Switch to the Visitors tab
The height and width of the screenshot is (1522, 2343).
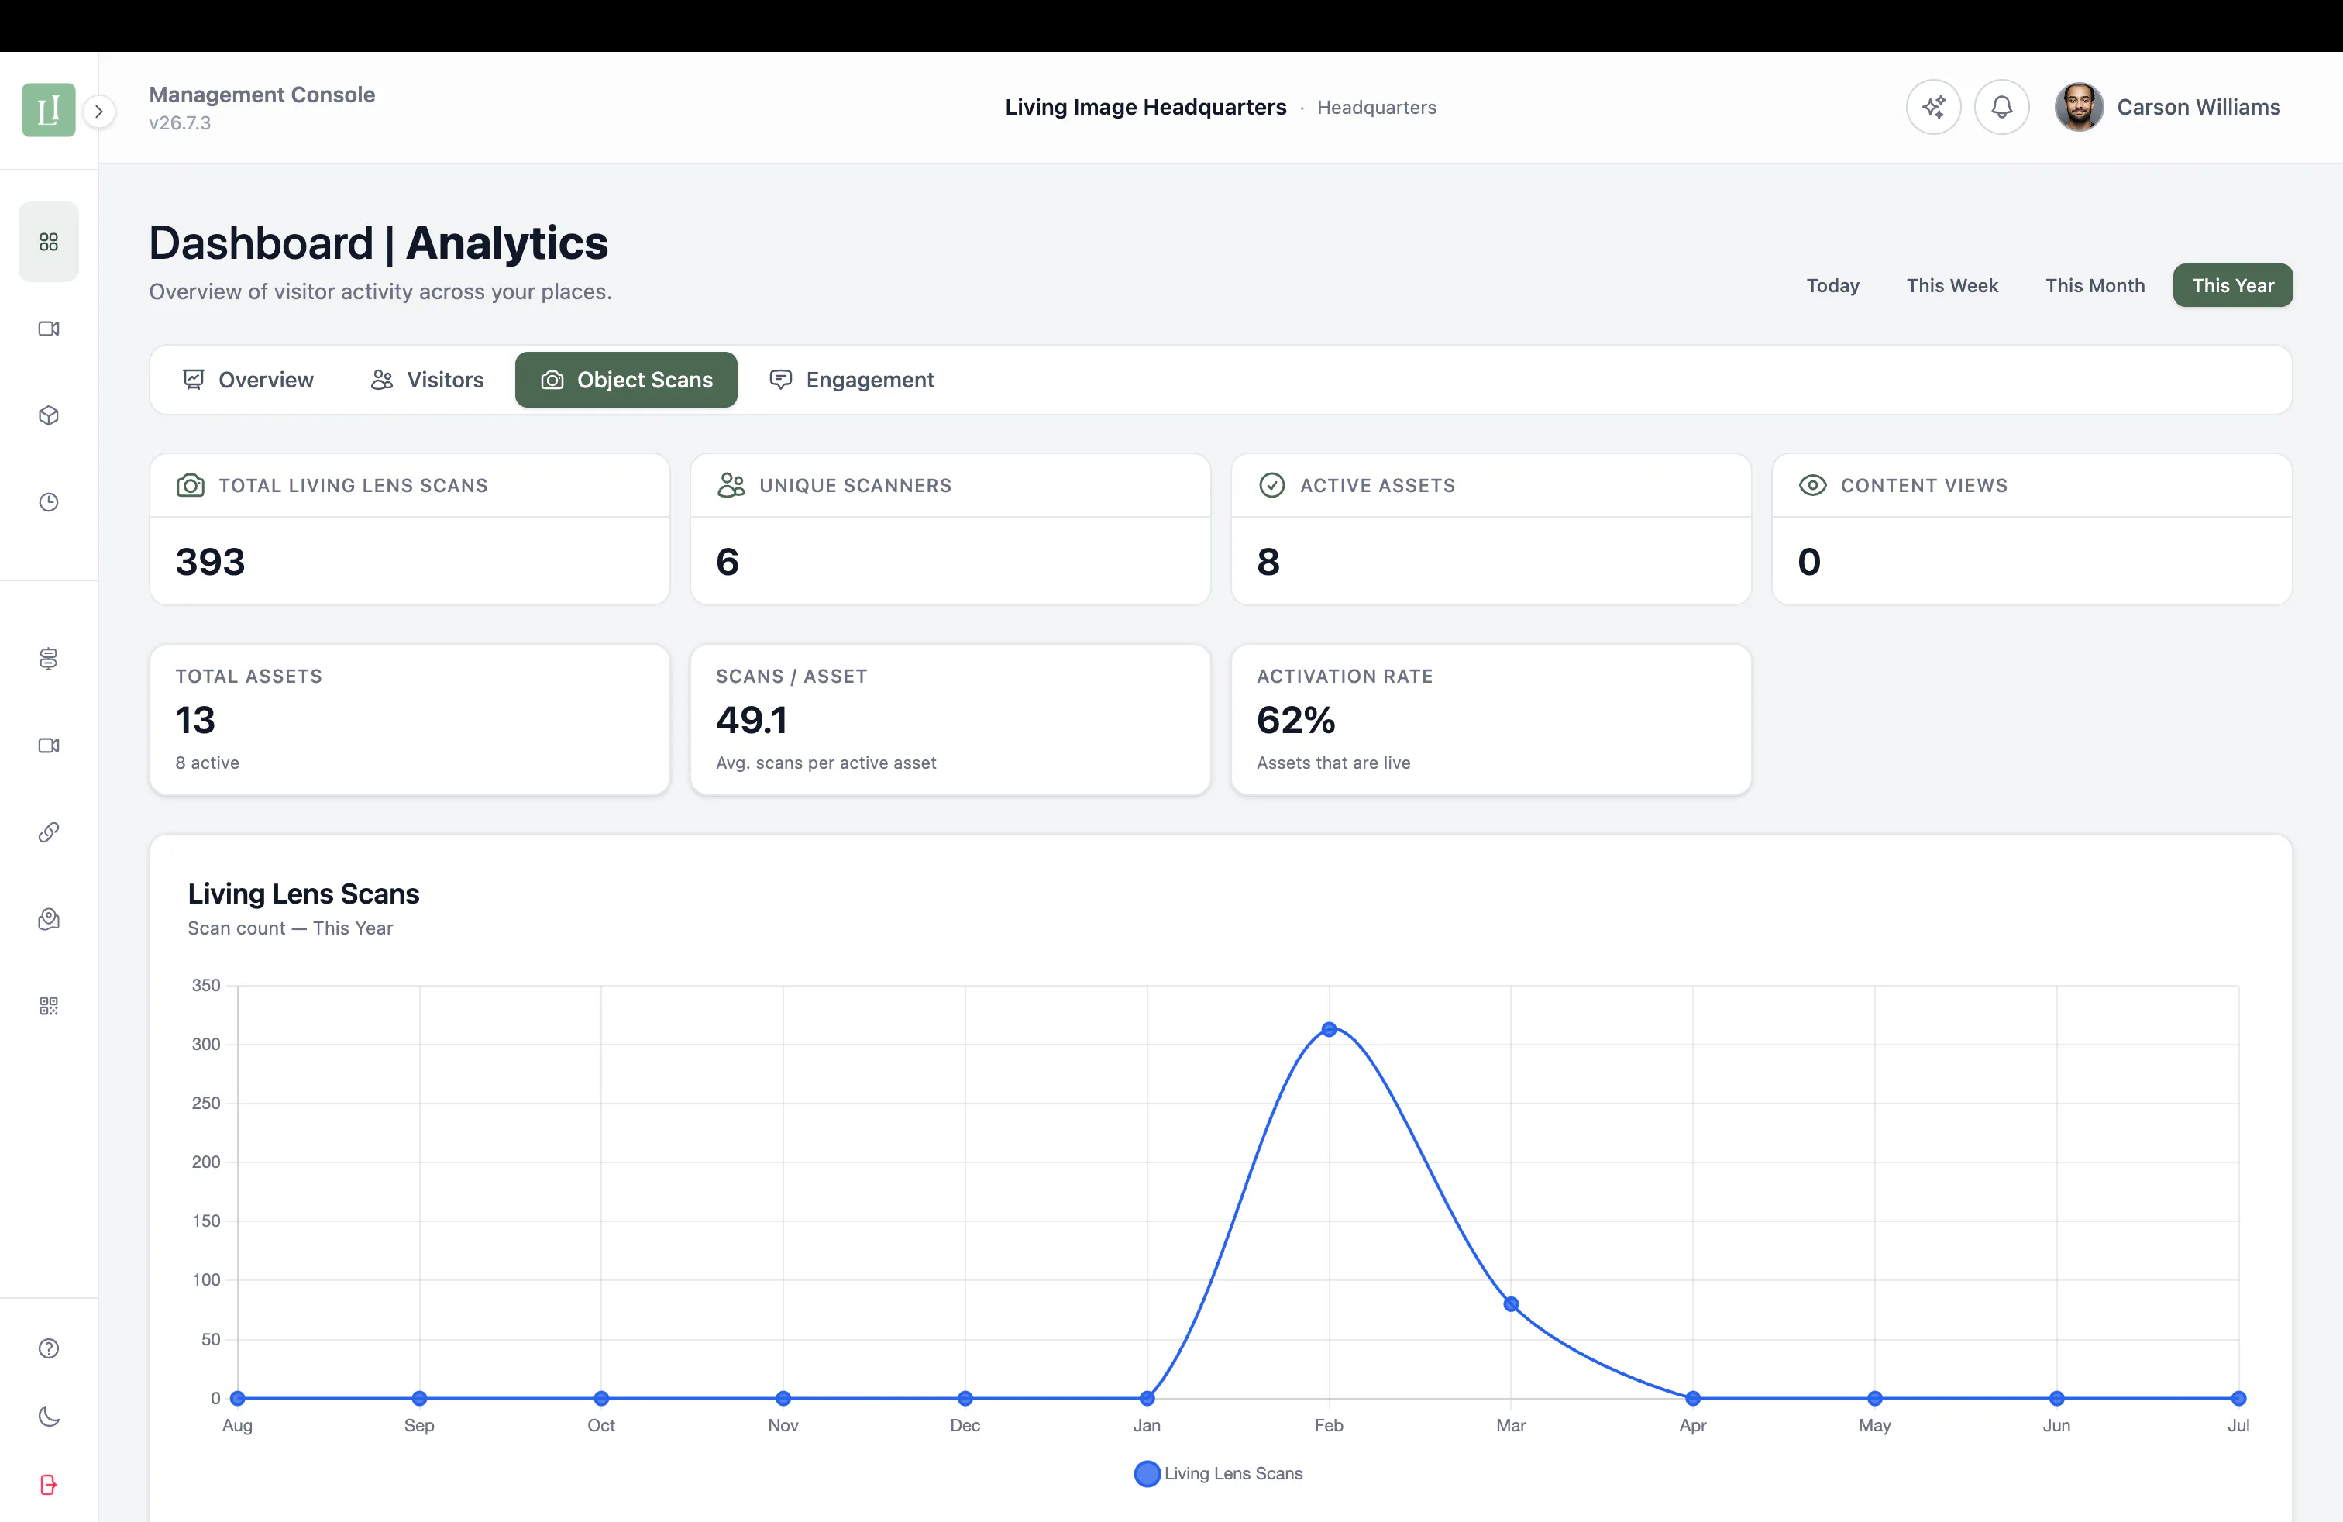click(427, 380)
